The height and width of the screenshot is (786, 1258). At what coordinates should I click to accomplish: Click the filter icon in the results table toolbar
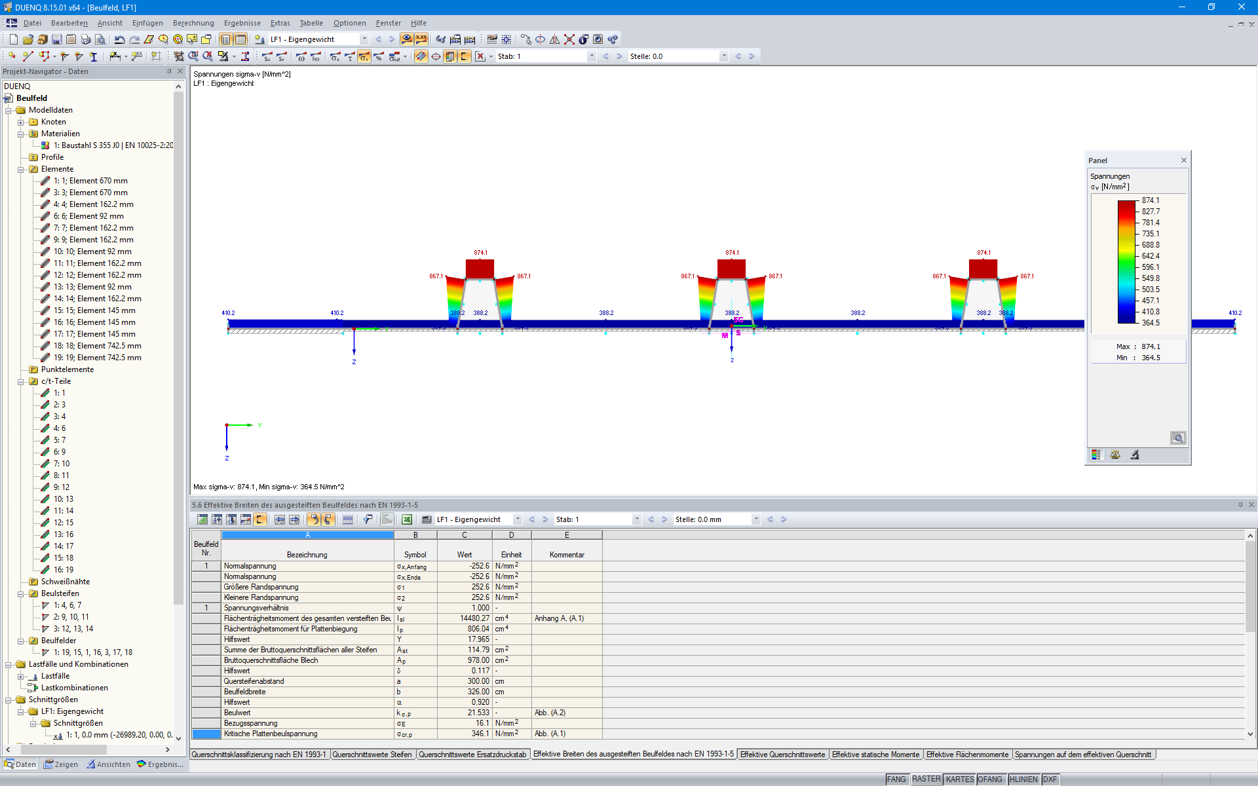point(368,519)
